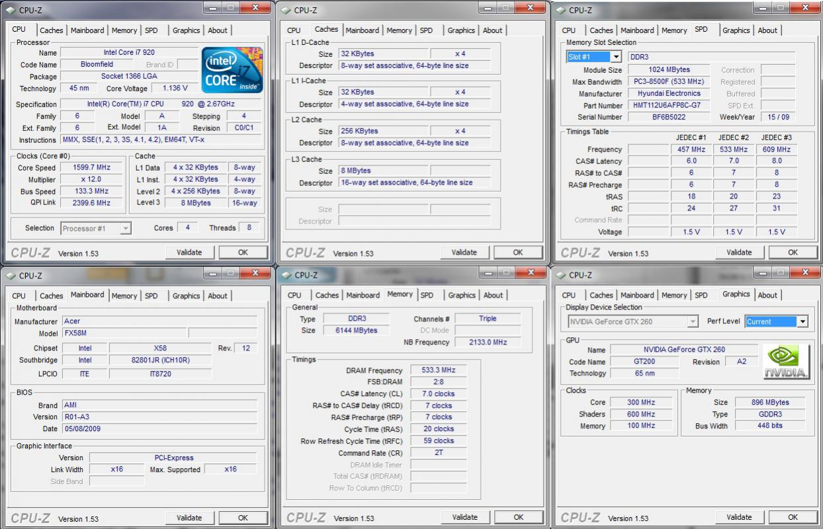Click the Code Name field Bloomfield

pyautogui.click(x=97, y=65)
